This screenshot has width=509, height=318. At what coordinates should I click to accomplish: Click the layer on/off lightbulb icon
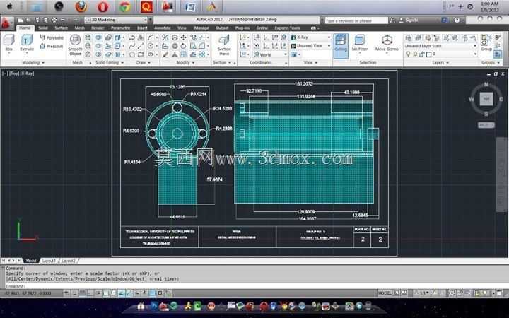pyautogui.click(x=408, y=54)
